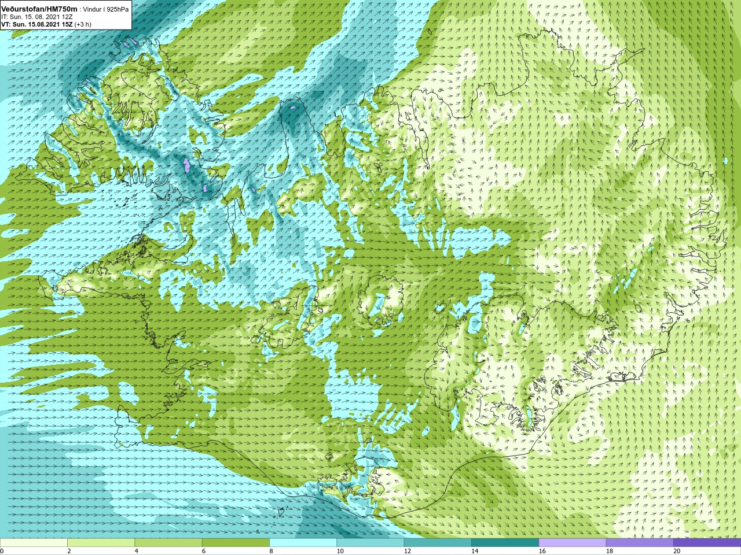Pick the 8–10 light cyan legend swatch
The image size is (741, 555).
[303, 543]
